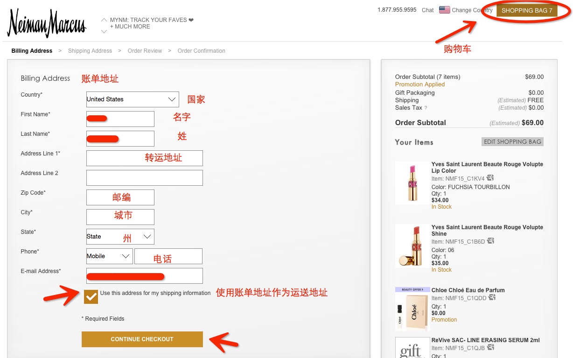The image size is (573, 358).
Task: Click Chloe Chloé Eau de Parfum title
Action: click(468, 290)
